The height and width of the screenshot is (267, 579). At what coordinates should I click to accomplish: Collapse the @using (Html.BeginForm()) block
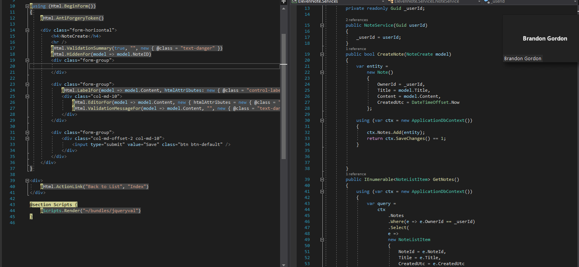pyautogui.click(x=27, y=6)
